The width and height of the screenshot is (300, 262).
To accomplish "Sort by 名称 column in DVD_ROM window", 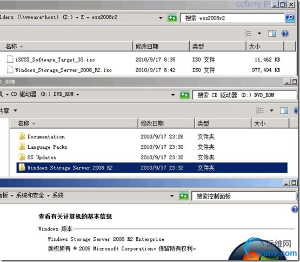I will 74,123.
